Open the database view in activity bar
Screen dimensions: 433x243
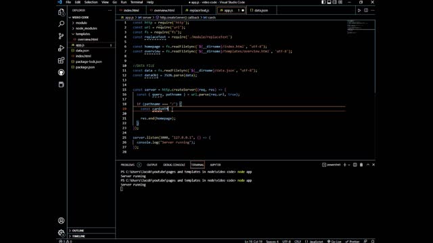click(62, 84)
